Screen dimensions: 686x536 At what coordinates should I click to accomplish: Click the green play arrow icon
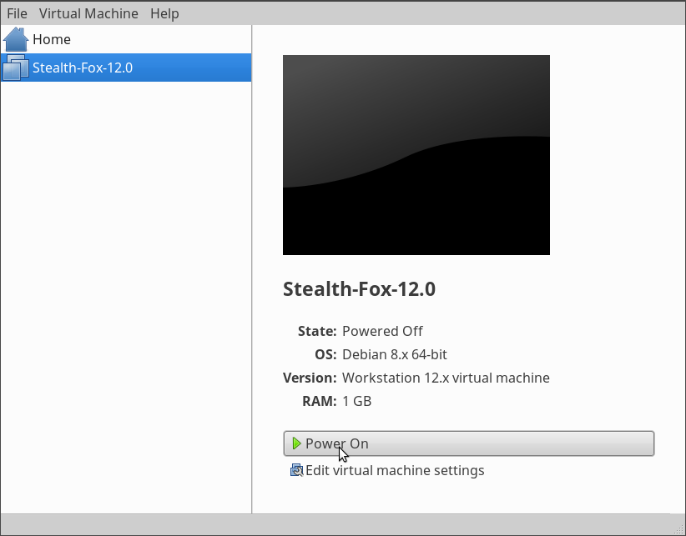coord(296,443)
